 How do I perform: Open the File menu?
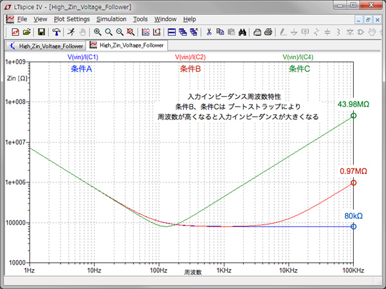tap(22, 19)
